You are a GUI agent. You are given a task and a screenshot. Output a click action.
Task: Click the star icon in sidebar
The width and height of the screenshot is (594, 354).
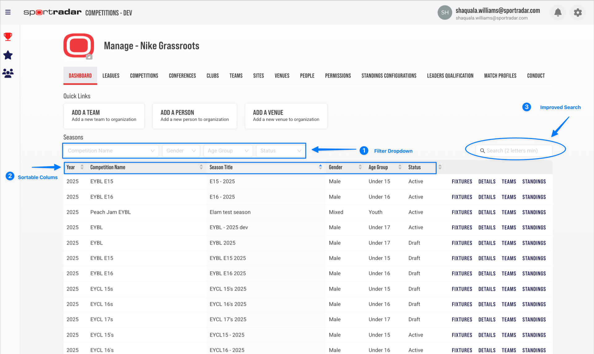click(x=8, y=55)
